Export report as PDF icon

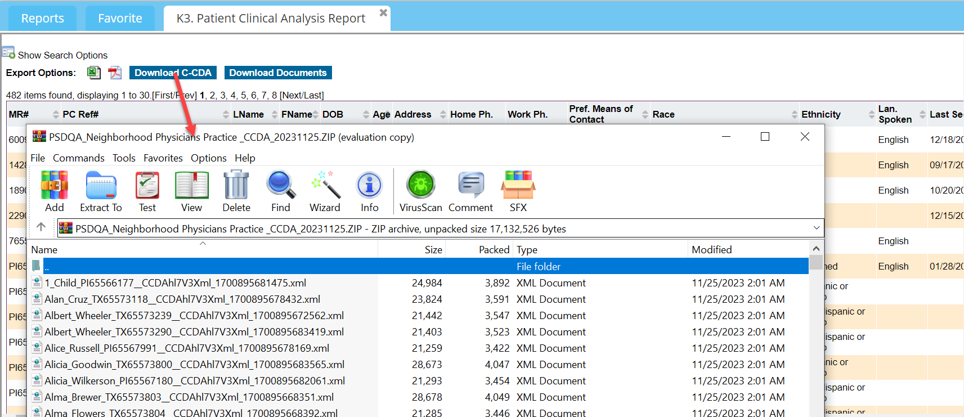115,73
